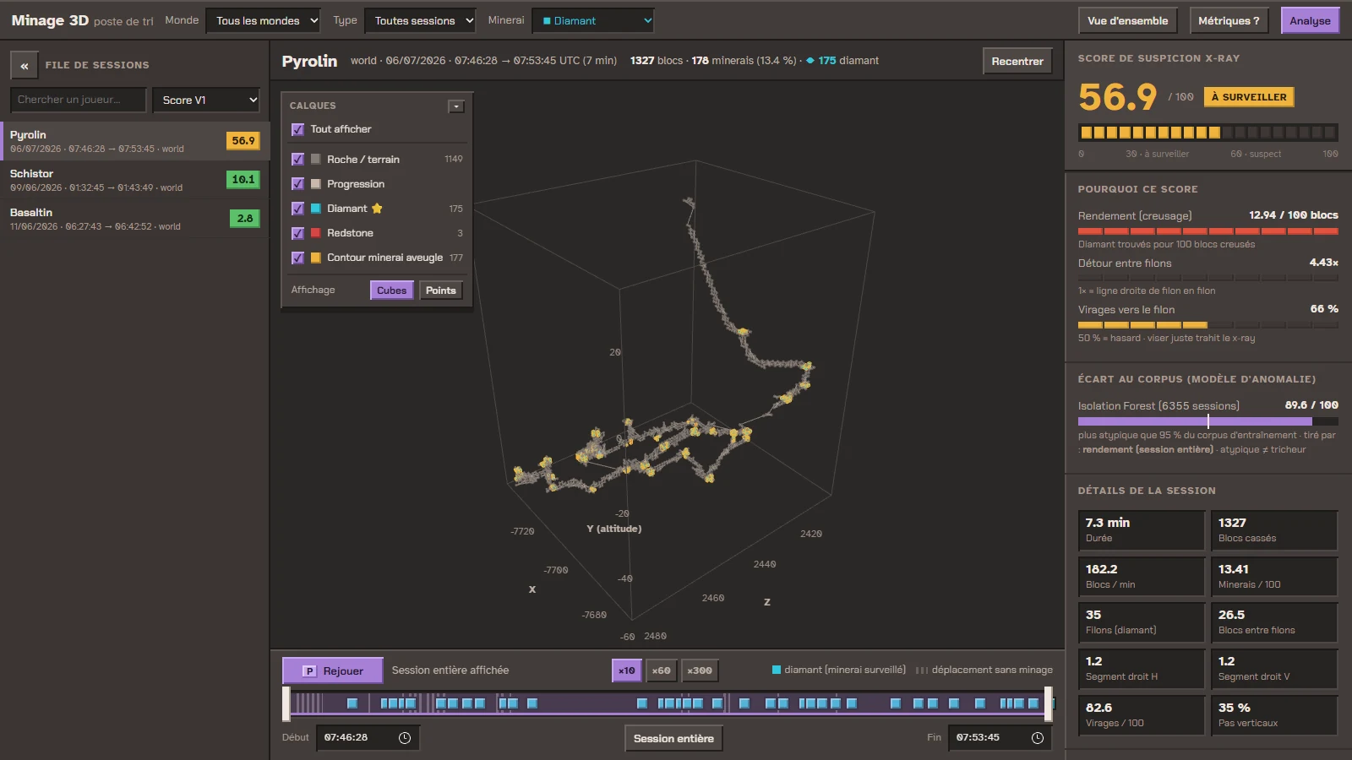Click the diamond icon beside 175 diamant
Viewport: 1352px width, 760px height.
tap(810, 61)
